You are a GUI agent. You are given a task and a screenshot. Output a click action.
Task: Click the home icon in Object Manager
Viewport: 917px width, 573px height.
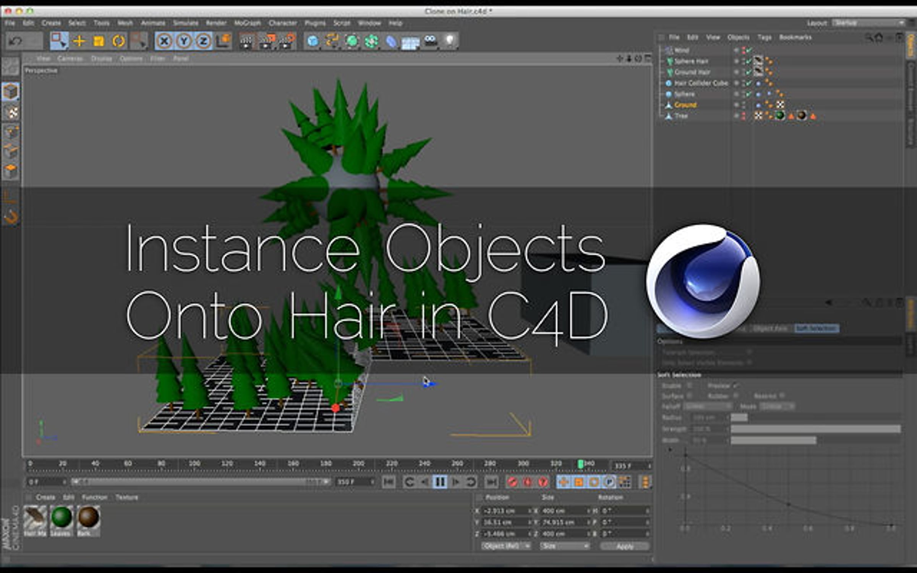[879, 37]
